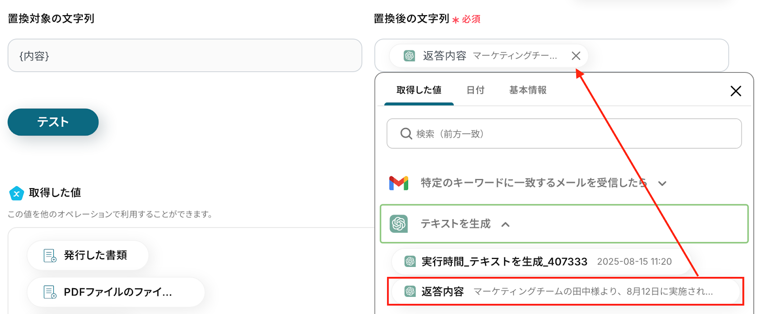Expand the Gmail trigger section chevron
The image size is (761, 314).
(662, 183)
